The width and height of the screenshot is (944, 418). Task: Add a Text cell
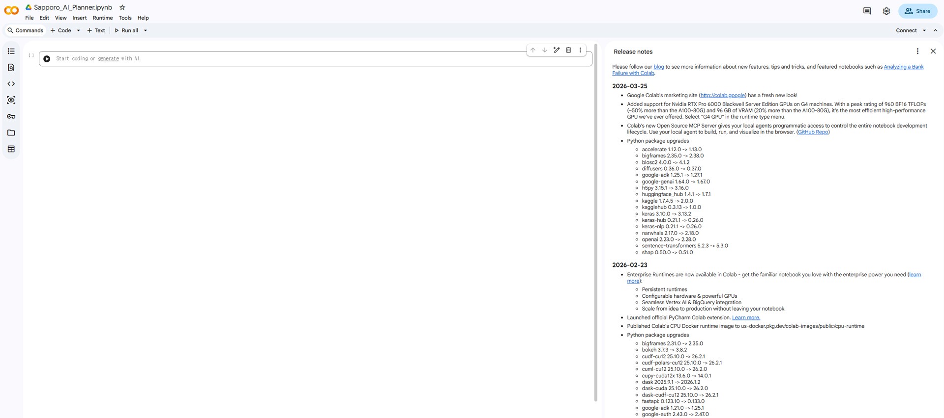coord(96,30)
